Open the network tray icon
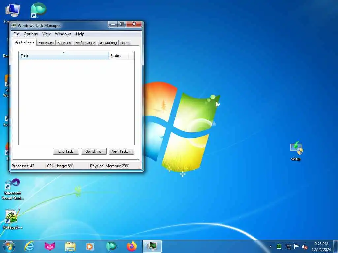Screen dimensions: 338x253 pos(288,247)
